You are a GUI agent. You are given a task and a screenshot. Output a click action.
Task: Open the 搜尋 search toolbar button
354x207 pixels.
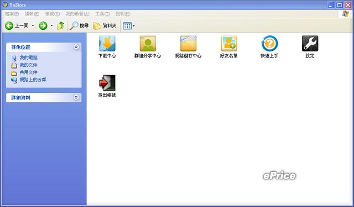pyautogui.click(x=79, y=26)
